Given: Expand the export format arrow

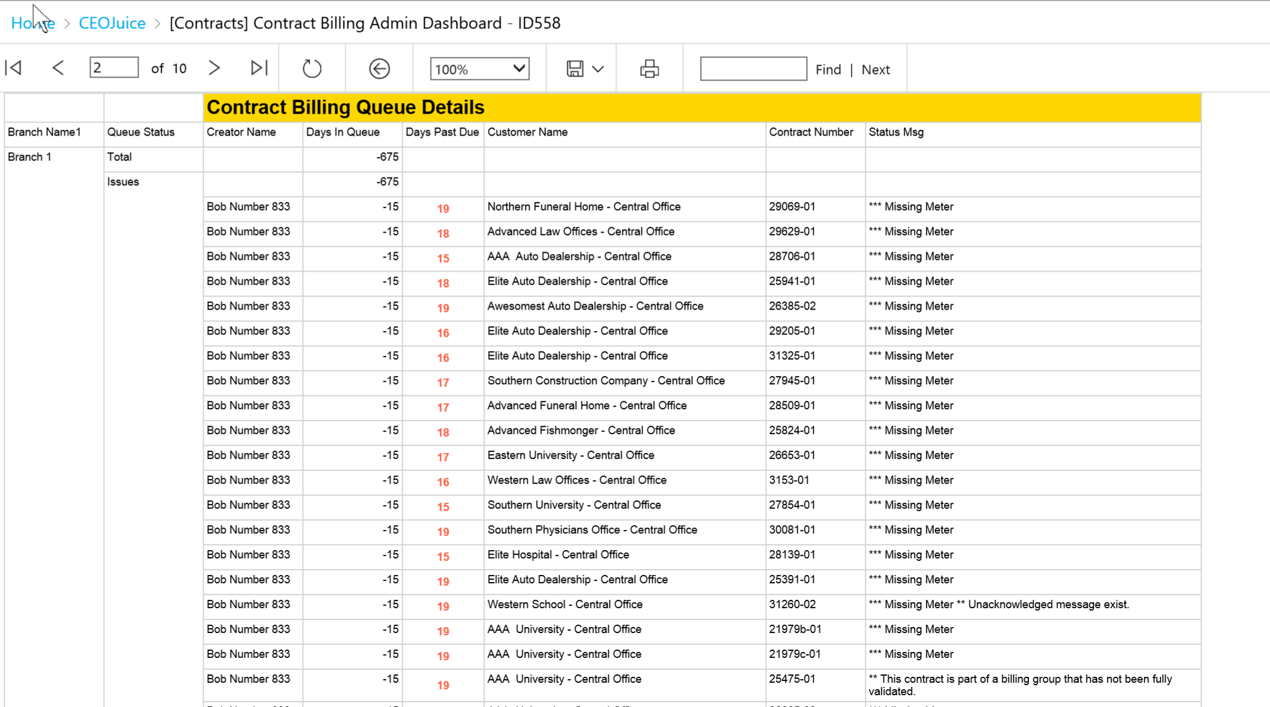Looking at the screenshot, I should pos(598,69).
